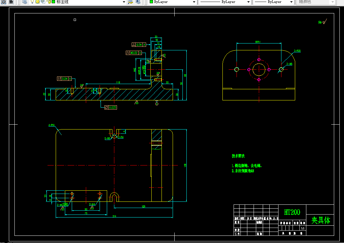344x243 pixels.
Task: Toggle freeze in current viewport icon
Action: (43, 2)
